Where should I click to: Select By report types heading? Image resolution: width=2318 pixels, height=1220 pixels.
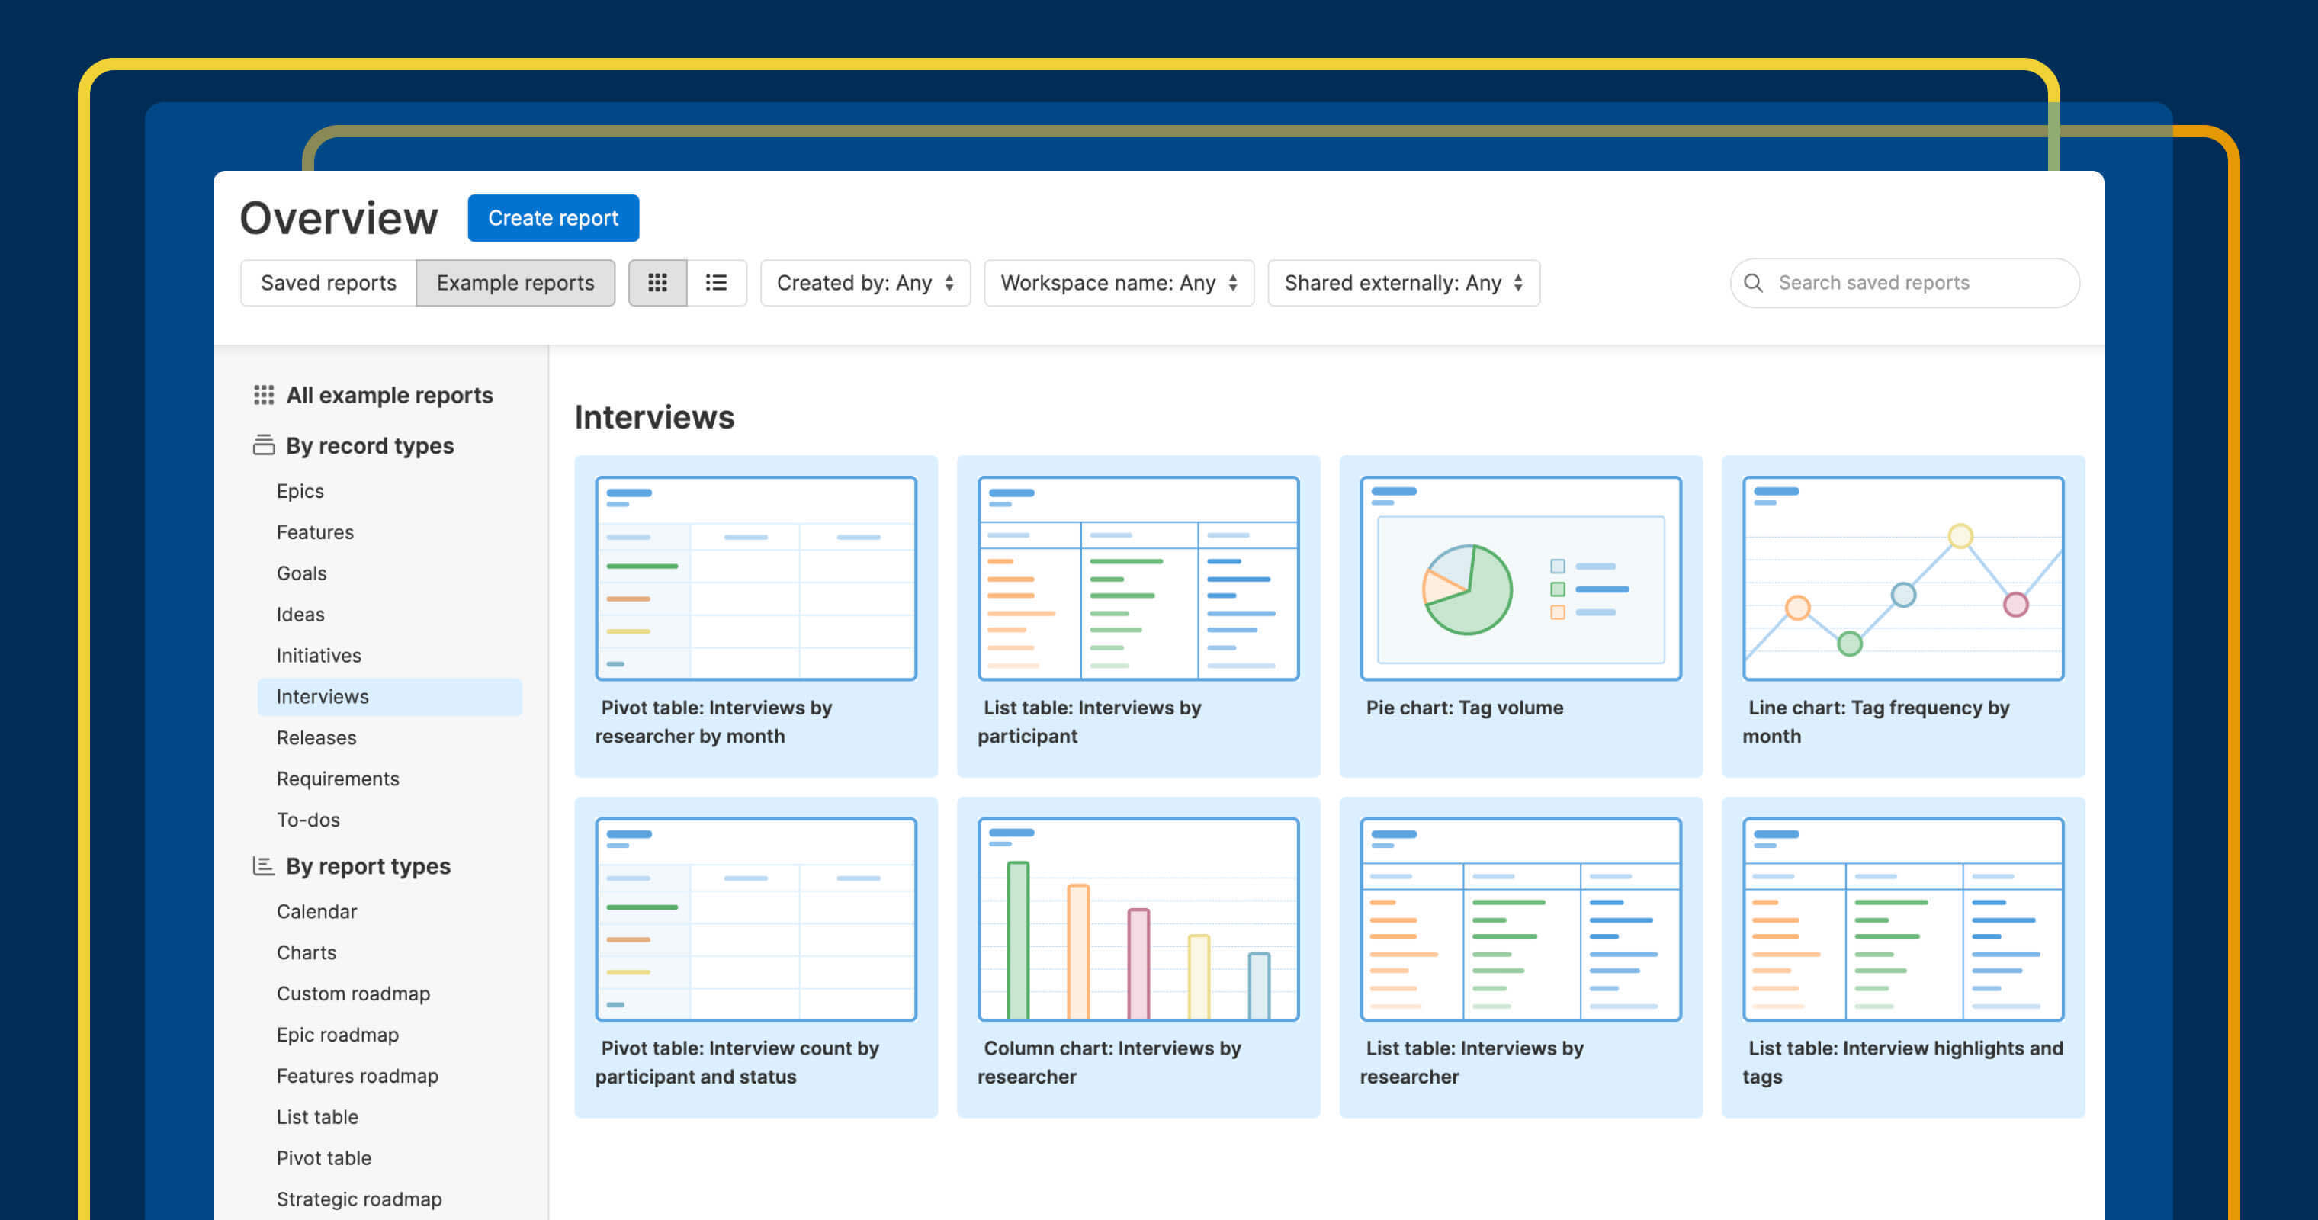(x=368, y=865)
